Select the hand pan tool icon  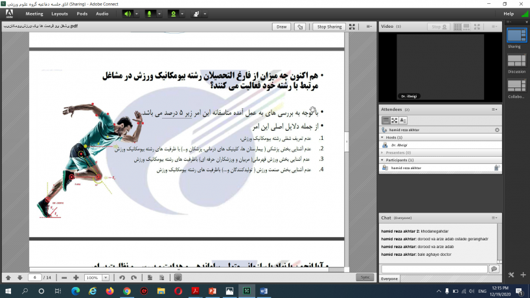pyautogui.click(x=178, y=277)
